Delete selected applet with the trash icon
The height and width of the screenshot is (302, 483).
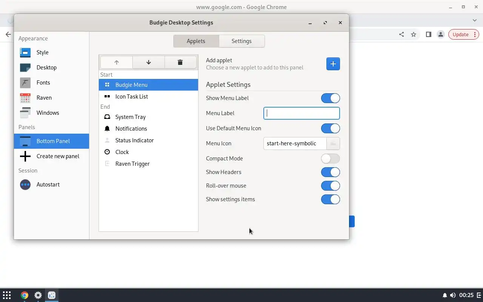click(x=180, y=62)
